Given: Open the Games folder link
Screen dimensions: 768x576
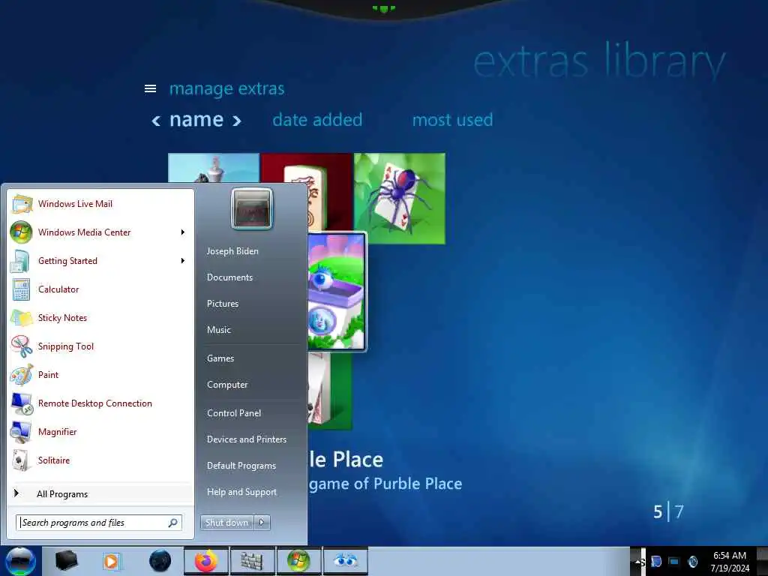Looking at the screenshot, I should (220, 358).
